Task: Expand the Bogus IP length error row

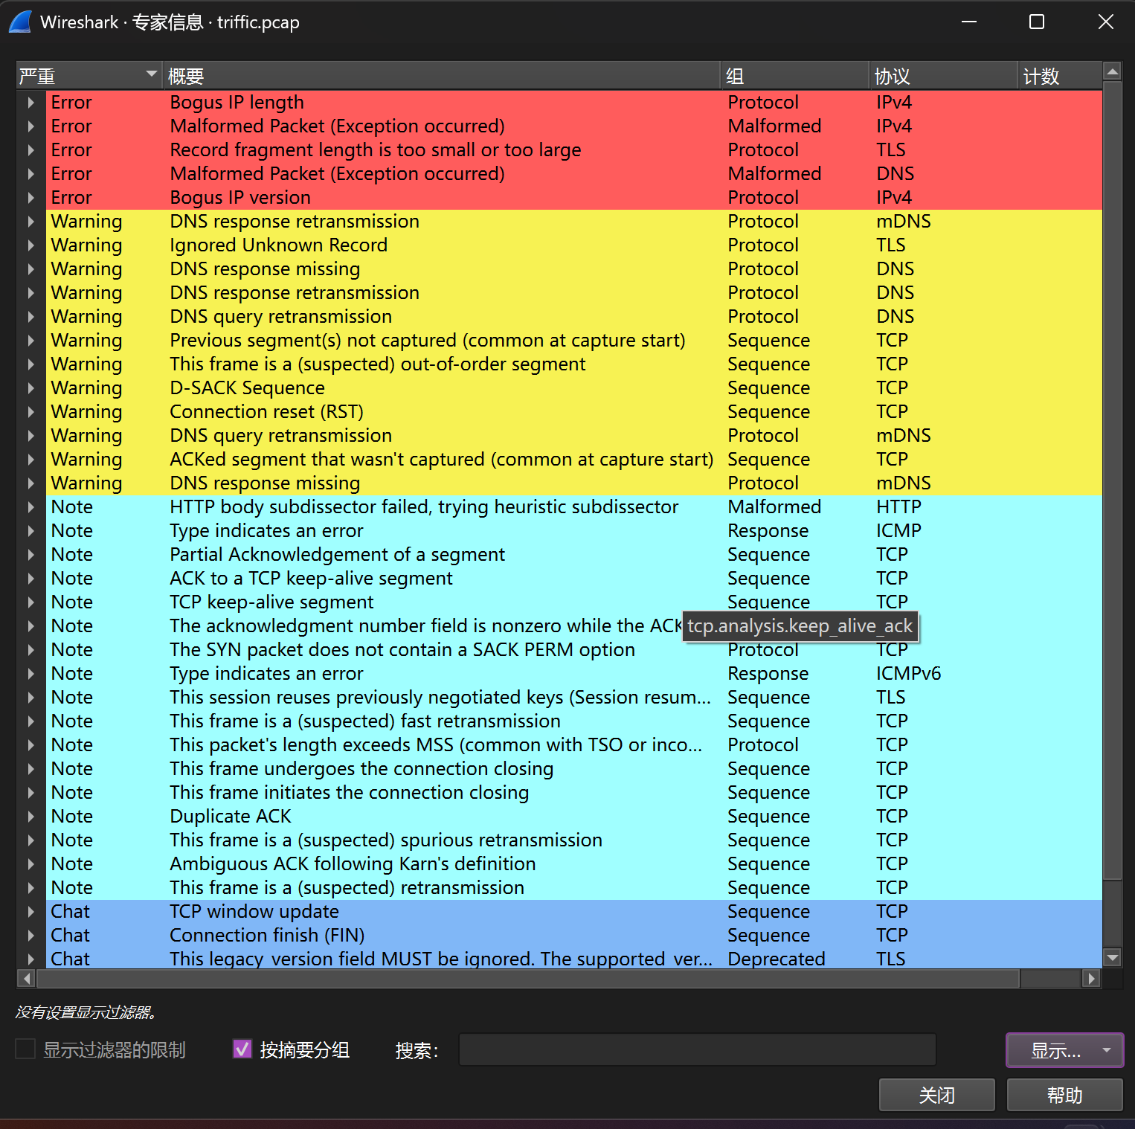Action: pos(30,103)
